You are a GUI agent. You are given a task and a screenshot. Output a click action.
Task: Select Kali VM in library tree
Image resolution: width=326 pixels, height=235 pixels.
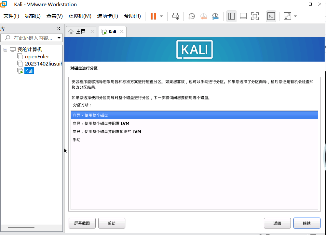(x=29, y=71)
